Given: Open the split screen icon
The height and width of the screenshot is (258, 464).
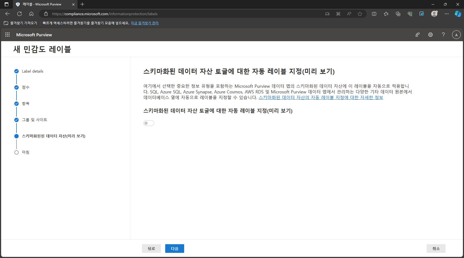Looking at the screenshot, I should point(374,14).
